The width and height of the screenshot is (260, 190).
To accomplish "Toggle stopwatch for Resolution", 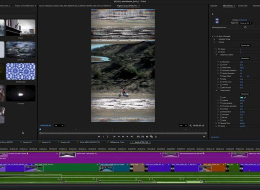I will tap(221, 62).
